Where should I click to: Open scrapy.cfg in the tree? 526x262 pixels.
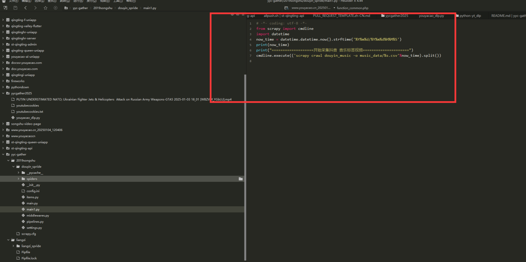pyautogui.click(x=29, y=234)
